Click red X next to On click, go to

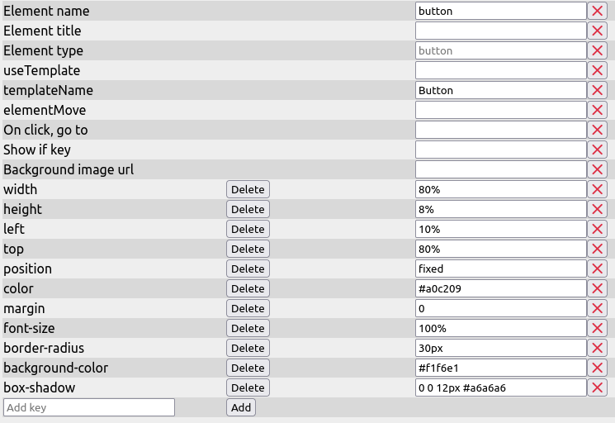click(597, 130)
